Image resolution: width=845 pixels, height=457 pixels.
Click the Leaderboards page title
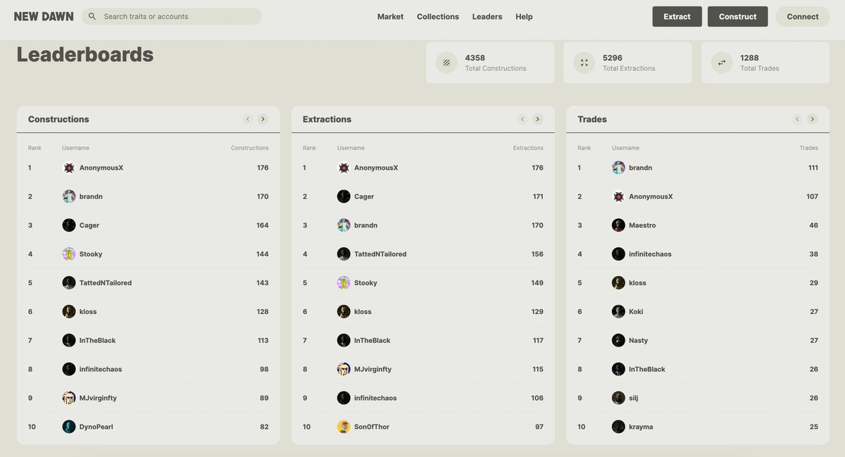[x=85, y=54]
